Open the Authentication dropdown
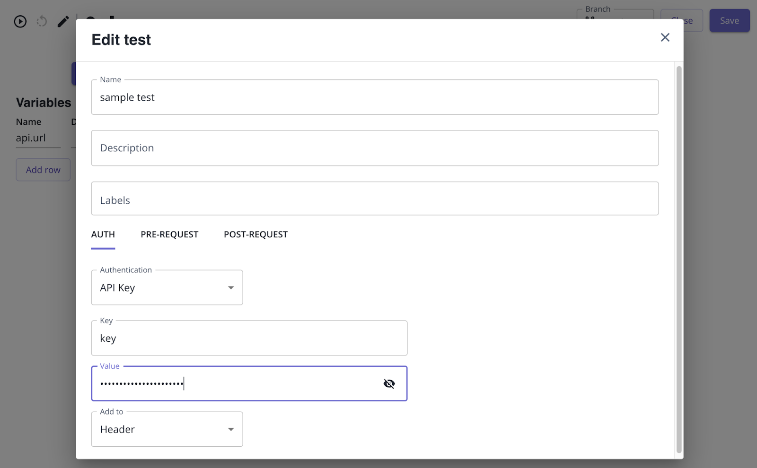This screenshot has height=468, width=757. [167, 287]
